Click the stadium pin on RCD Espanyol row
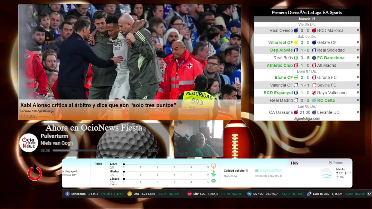 pyautogui.click(x=358, y=93)
